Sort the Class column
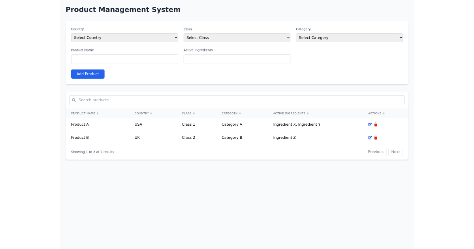Viewport: 474px width, 249px height. pos(194,113)
